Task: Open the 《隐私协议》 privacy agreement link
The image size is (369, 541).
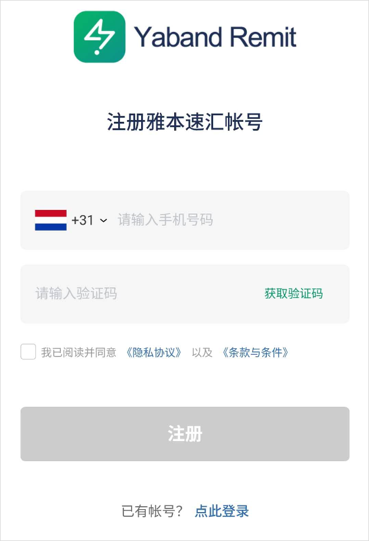Action: pos(154,353)
